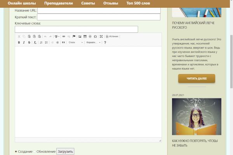Viewport: 233px width, 155px height.
Task: Open the Отзывы menu item
Action: (x=111, y=3)
